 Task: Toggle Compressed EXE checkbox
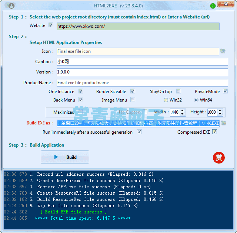coord(214,132)
